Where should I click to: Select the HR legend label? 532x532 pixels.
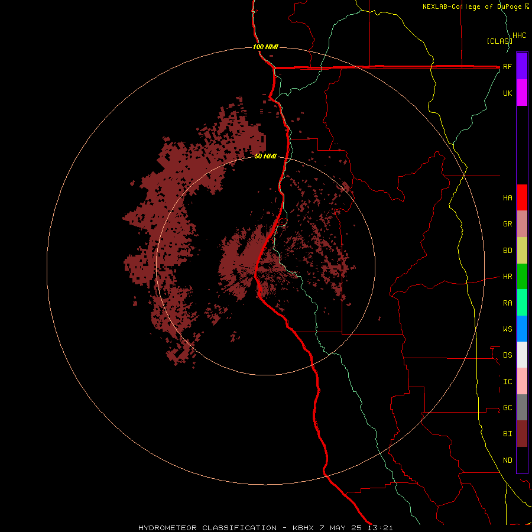point(507,277)
